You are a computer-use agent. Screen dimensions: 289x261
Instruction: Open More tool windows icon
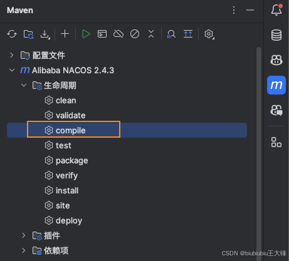pyautogui.click(x=276, y=142)
